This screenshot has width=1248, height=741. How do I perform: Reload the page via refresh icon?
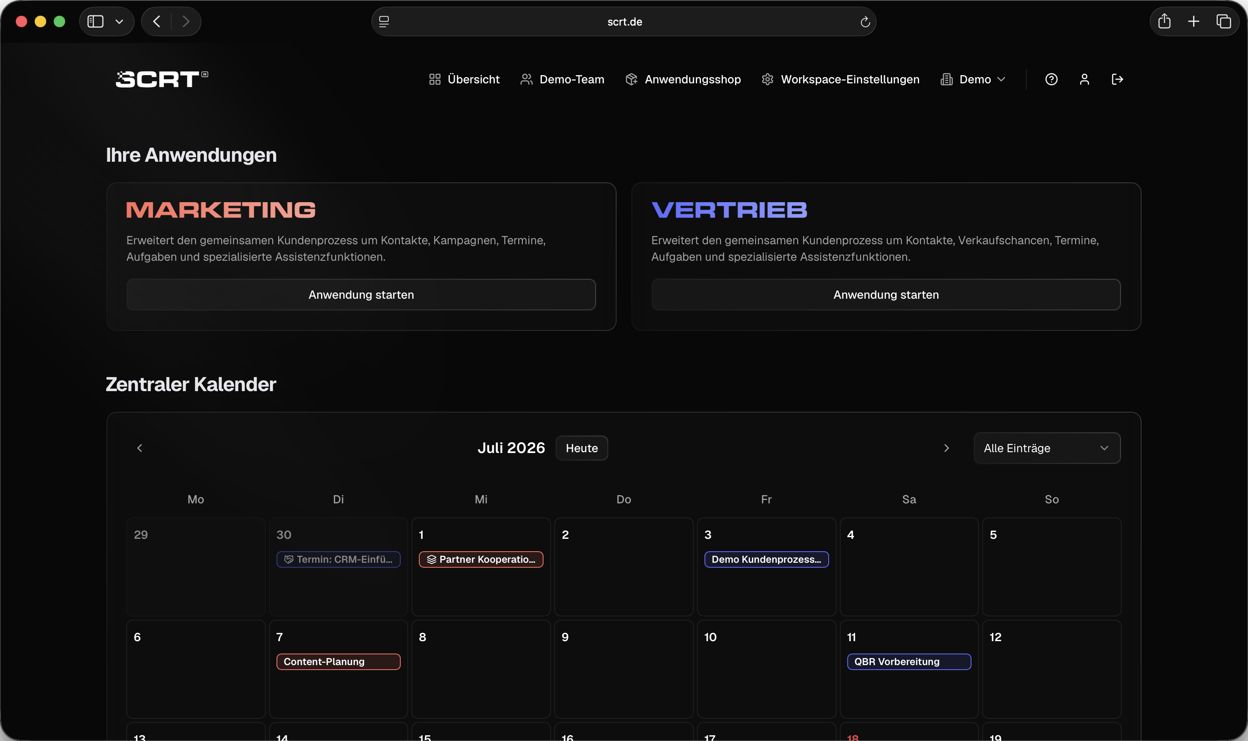[x=865, y=22]
